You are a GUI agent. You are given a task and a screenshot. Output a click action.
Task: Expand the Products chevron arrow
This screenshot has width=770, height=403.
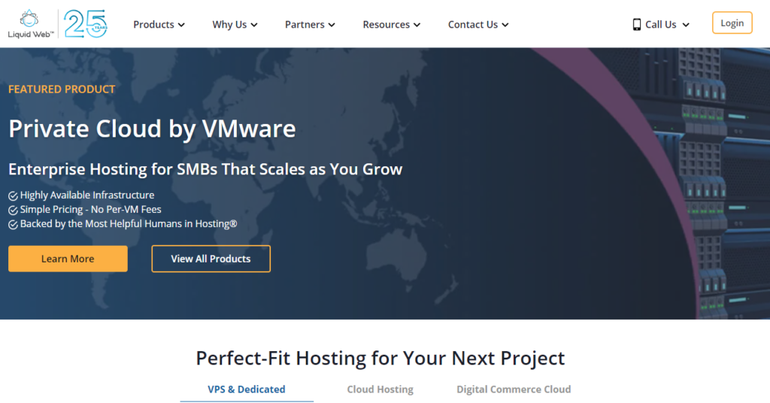pos(181,25)
